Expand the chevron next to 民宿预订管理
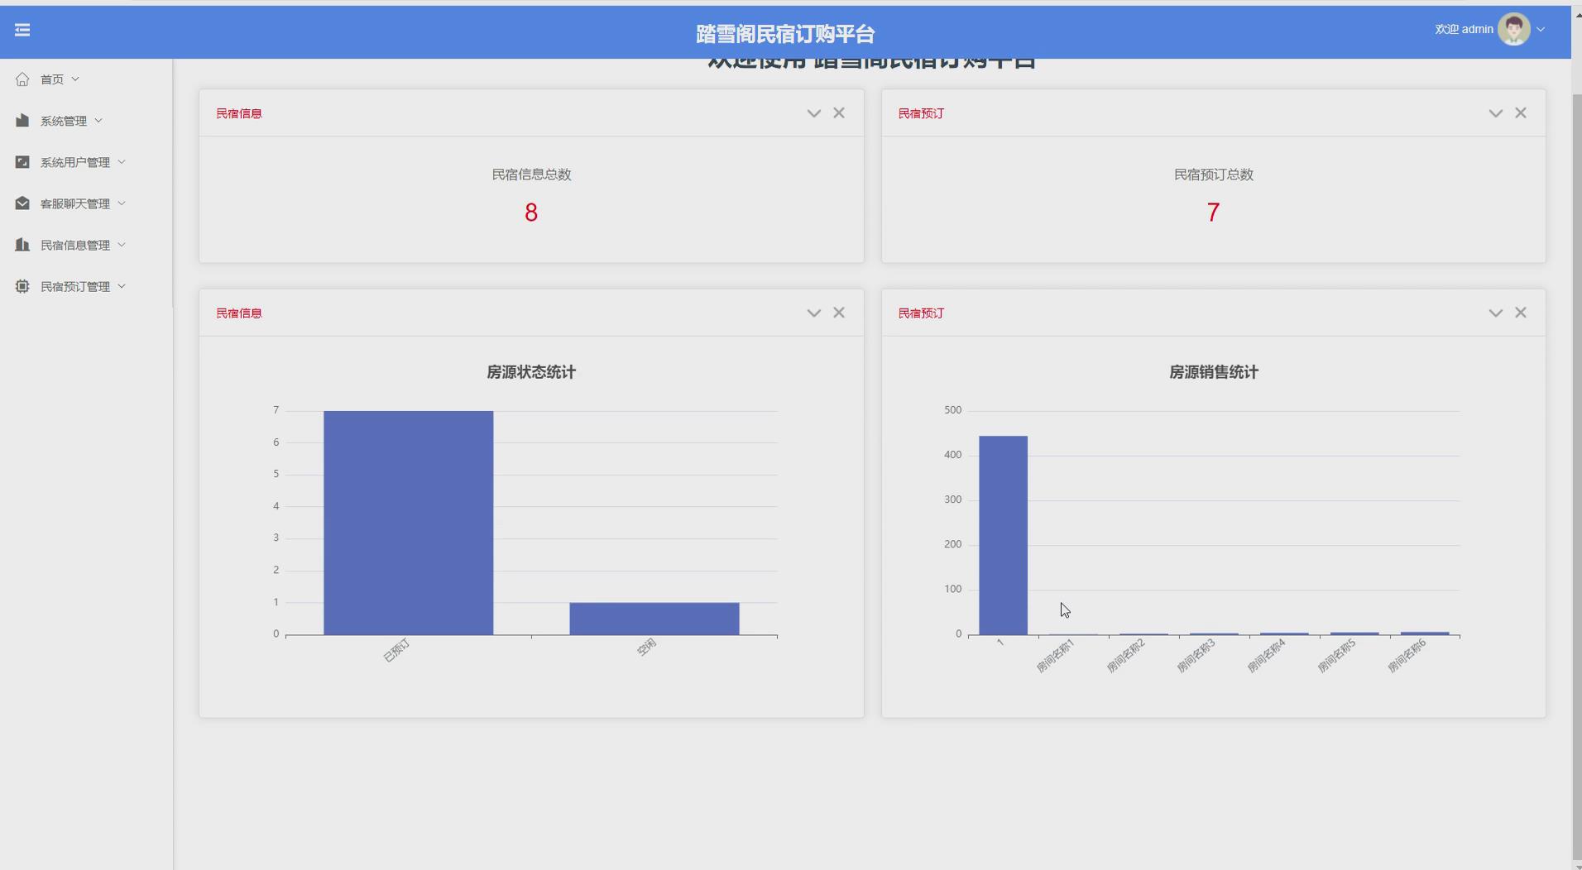This screenshot has width=1582, height=870. pos(122,286)
